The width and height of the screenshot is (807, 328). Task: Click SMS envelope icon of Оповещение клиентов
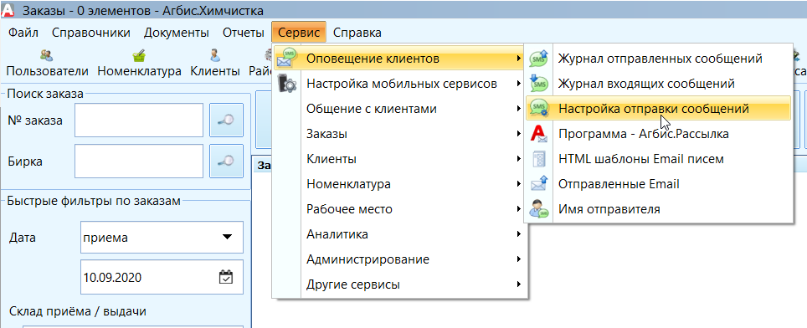click(286, 58)
